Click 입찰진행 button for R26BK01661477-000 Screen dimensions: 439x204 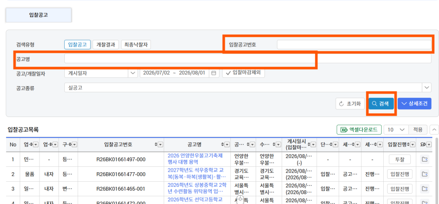click(x=400, y=174)
